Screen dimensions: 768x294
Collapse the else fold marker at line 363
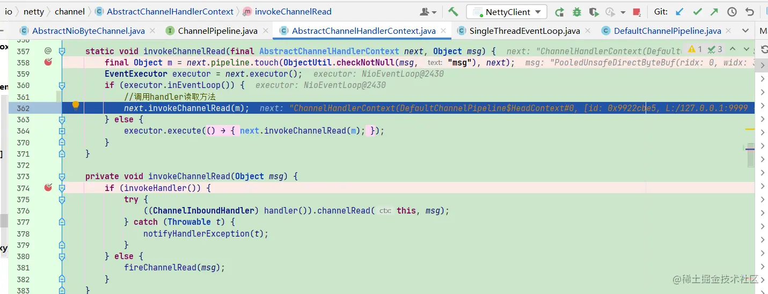[x=62, y=119]
